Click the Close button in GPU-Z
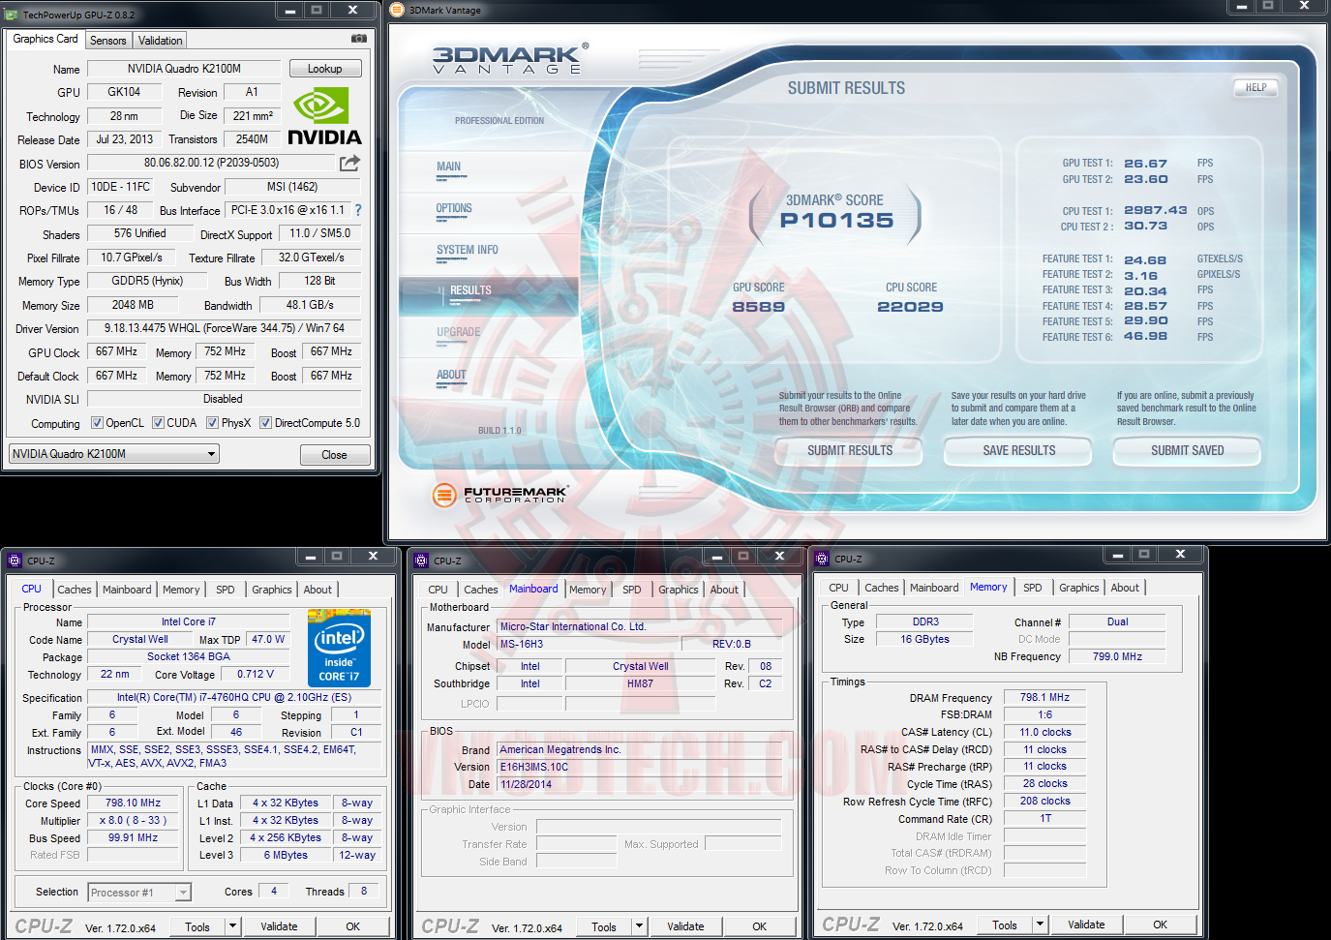 (334, 455)
